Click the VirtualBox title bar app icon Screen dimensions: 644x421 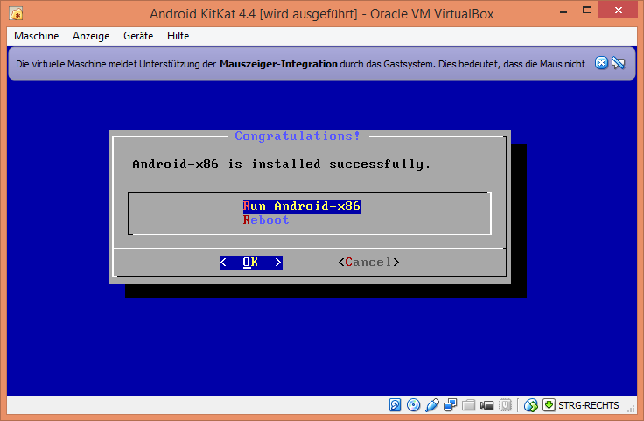16,14
